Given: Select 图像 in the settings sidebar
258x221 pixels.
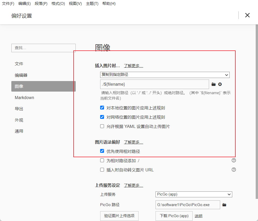Looking at the screenshot, I should click(x=44, y=86).
